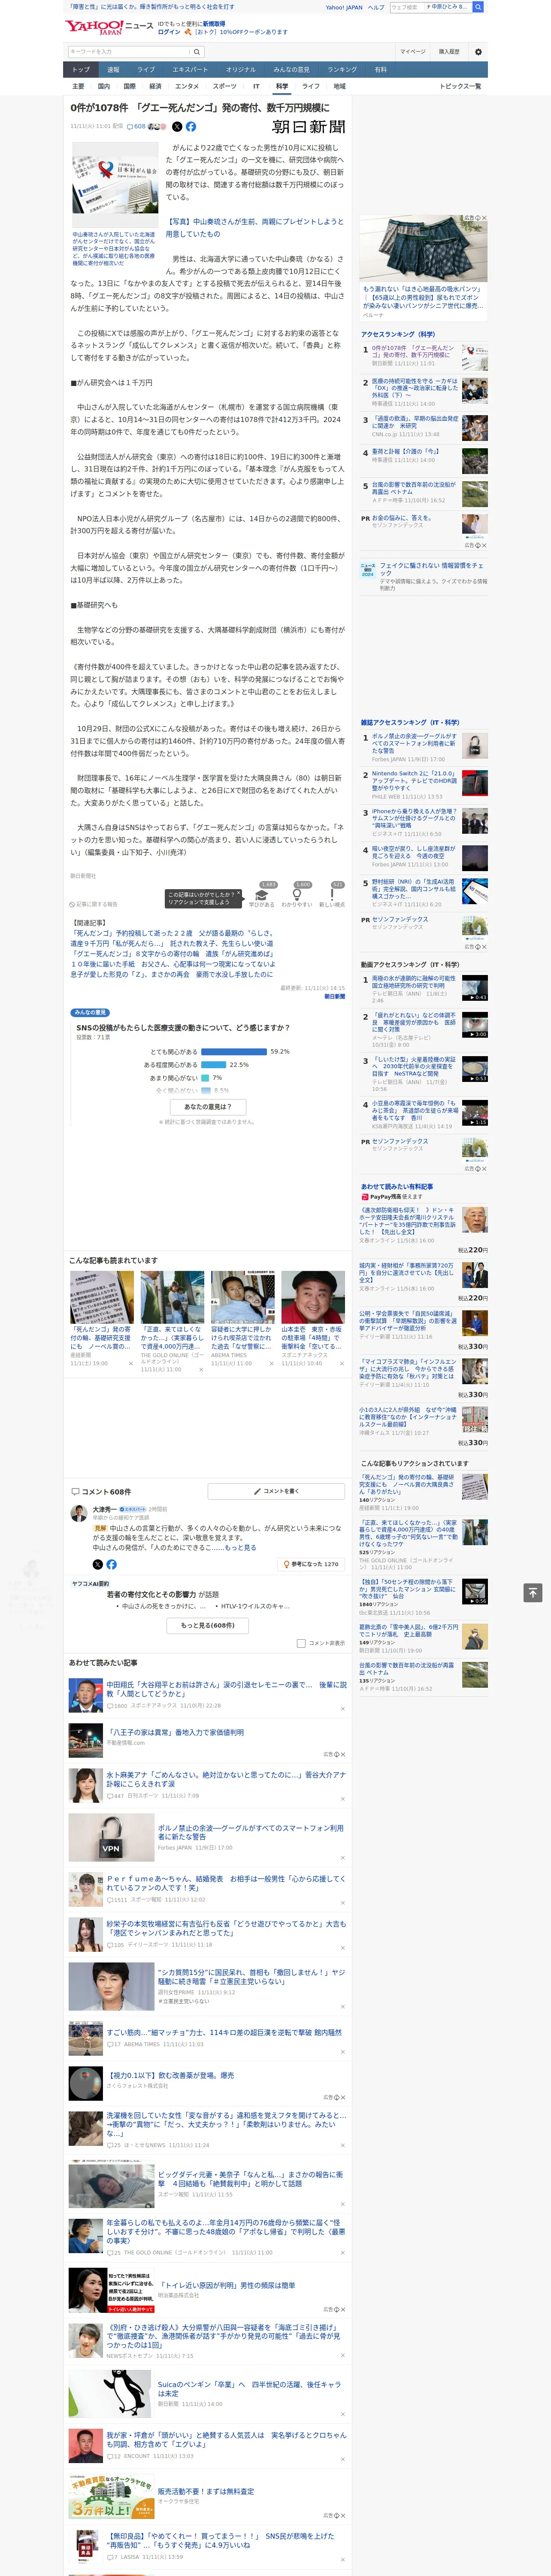Screen dimensions: 551x2576
Task: Open the Perfumeあ〜ちゃん結婚発表 article
Action: (x=226, y=1883)
